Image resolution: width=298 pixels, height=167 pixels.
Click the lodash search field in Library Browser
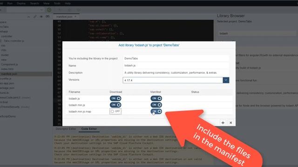point(257,33)
